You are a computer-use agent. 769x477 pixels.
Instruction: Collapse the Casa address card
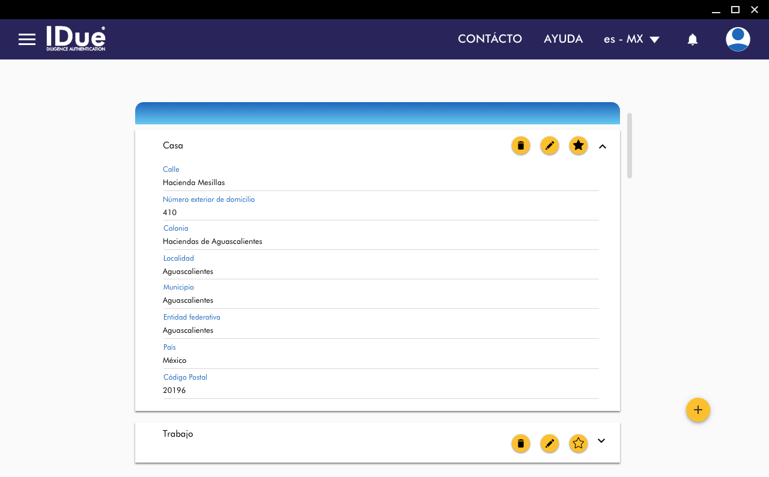(x=603, y=146)
